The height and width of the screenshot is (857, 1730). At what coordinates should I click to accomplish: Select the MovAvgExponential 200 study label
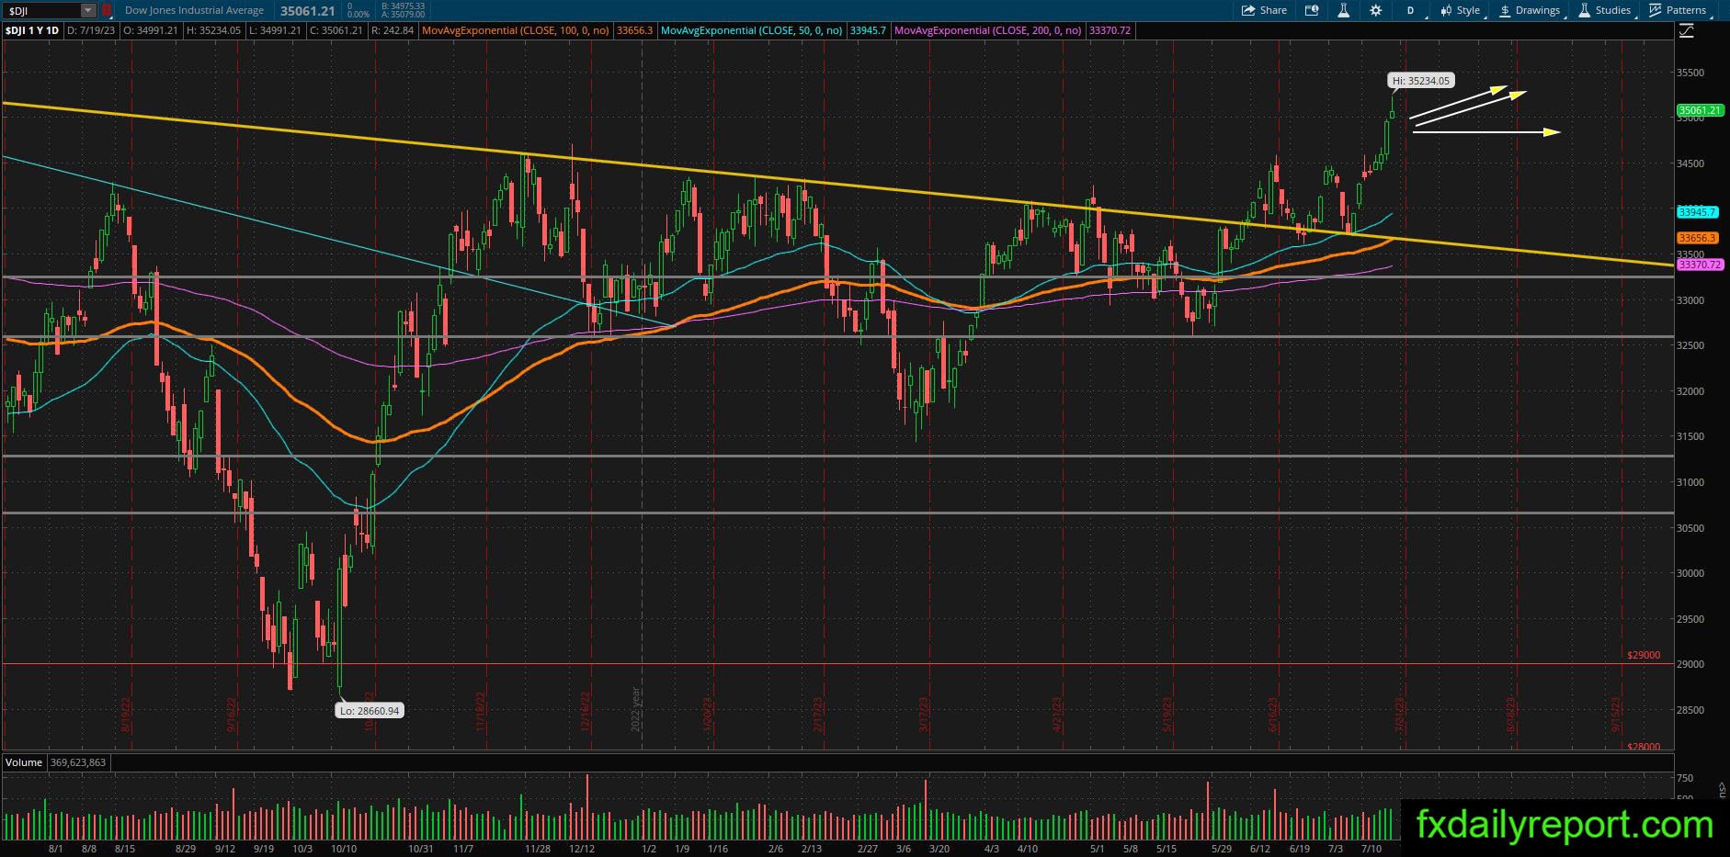click(988, 30)
